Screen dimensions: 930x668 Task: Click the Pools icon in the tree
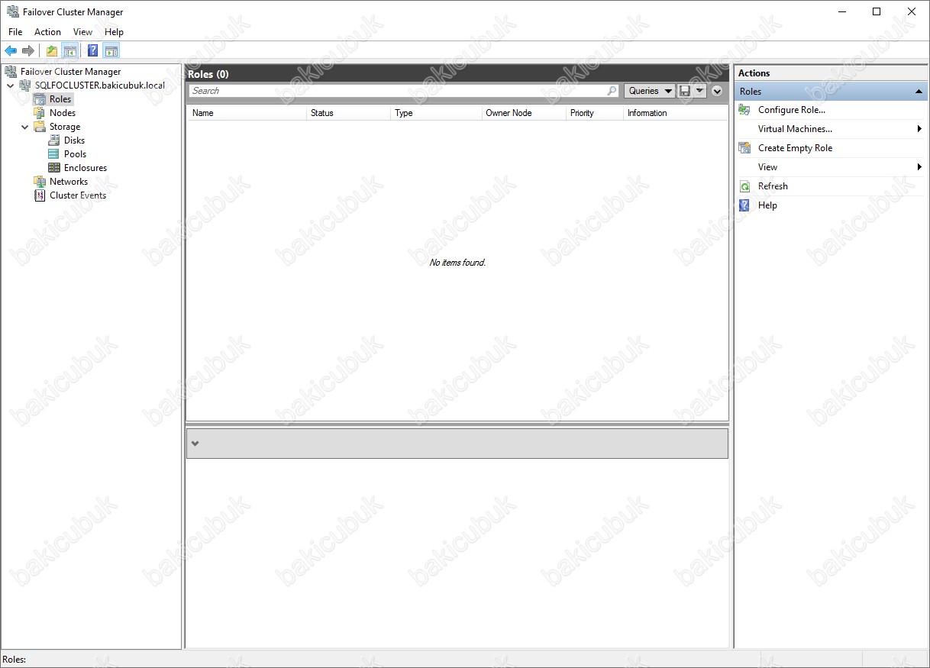coord(54,154)
